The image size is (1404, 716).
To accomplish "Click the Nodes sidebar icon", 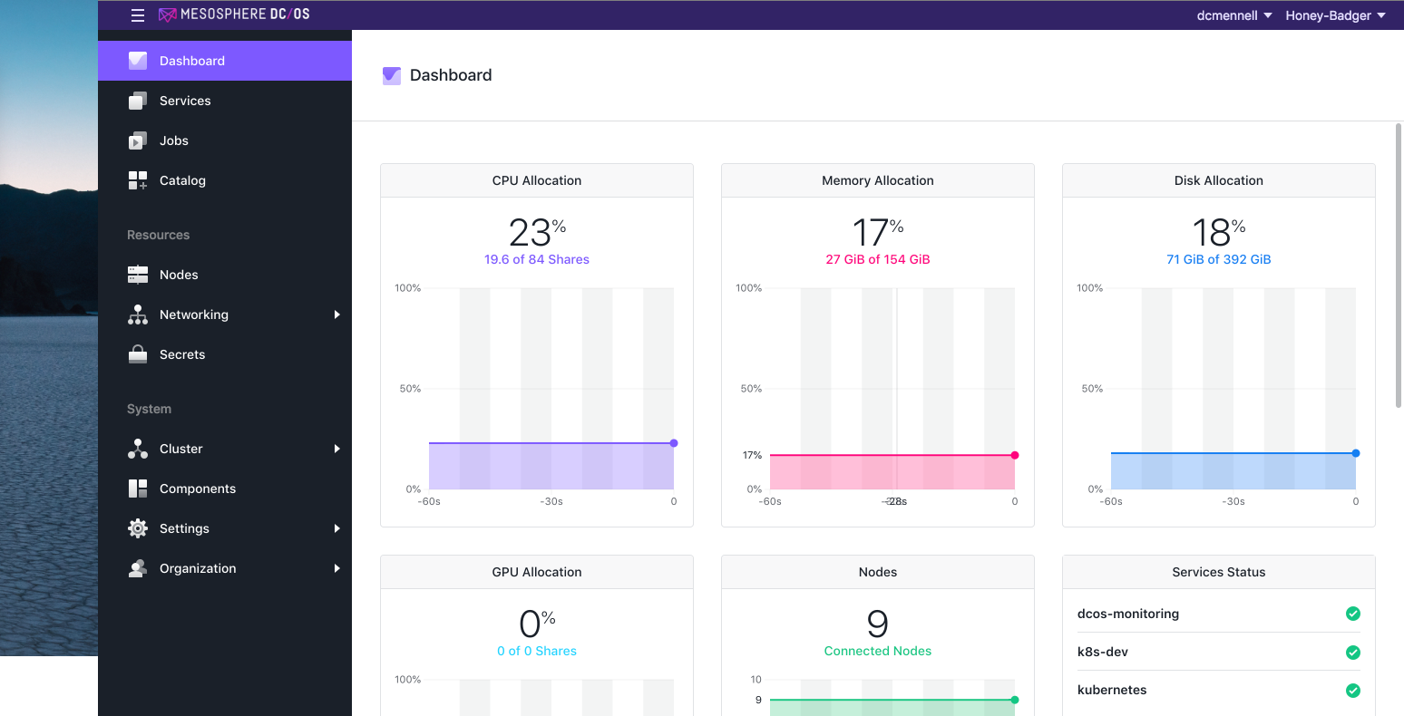I will pos(138,275).
